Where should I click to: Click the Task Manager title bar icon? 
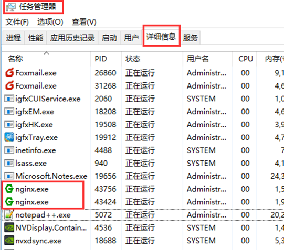(x=10, y=7)
